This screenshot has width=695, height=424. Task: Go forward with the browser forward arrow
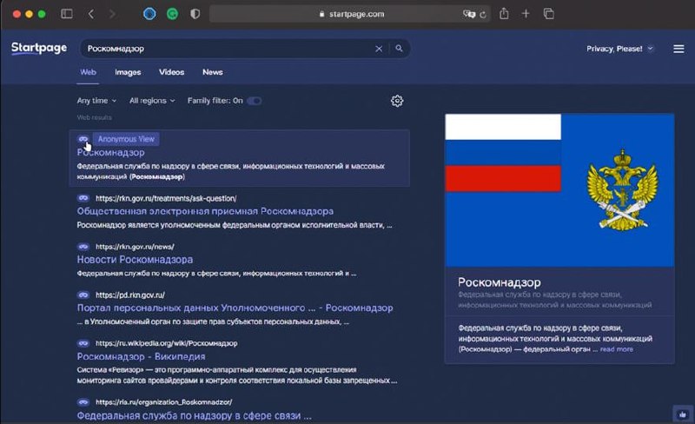pyautogui.click(x=112, y=14)
